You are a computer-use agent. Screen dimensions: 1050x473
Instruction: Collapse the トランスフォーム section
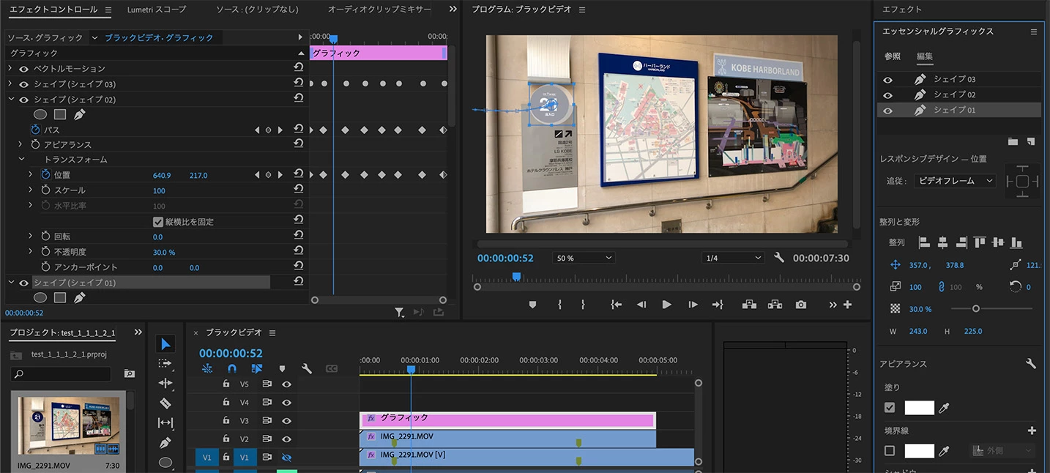pyautogui.click(x=21, y=159)
